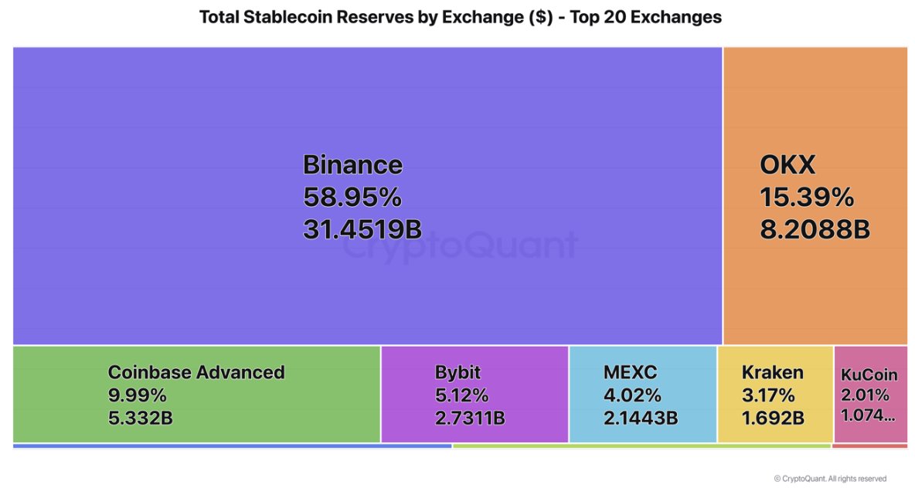
Task: Click the Binance 58.95% percentage label
Action: (352, 198)
